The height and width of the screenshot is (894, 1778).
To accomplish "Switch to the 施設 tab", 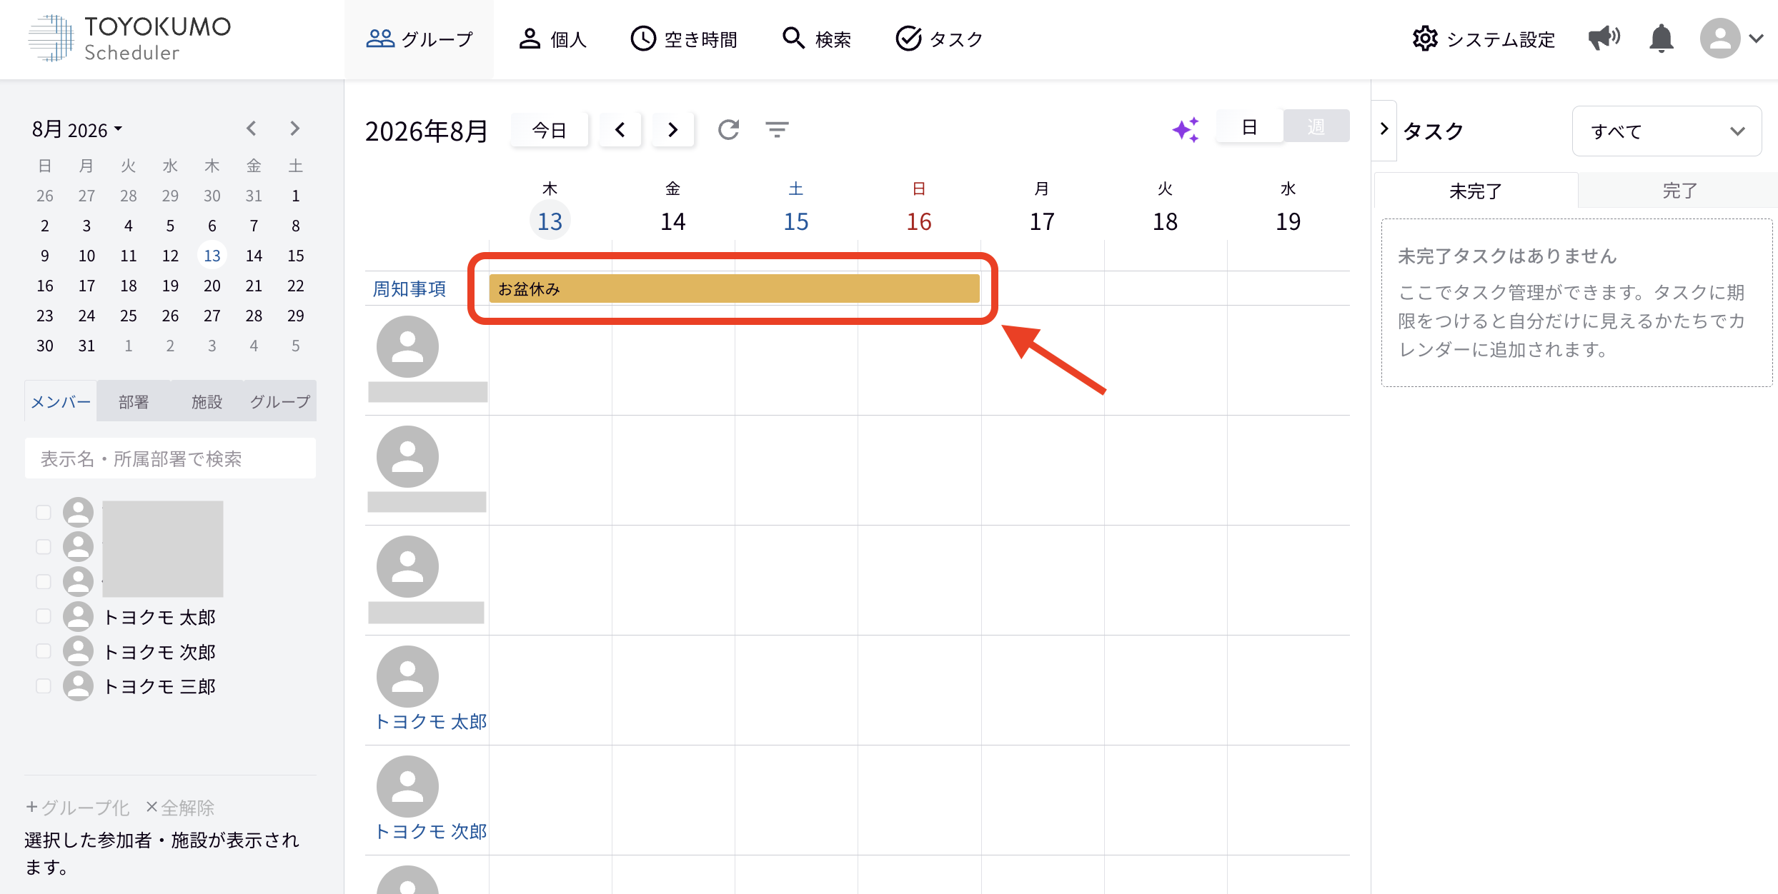I will (x=207, y=401).
